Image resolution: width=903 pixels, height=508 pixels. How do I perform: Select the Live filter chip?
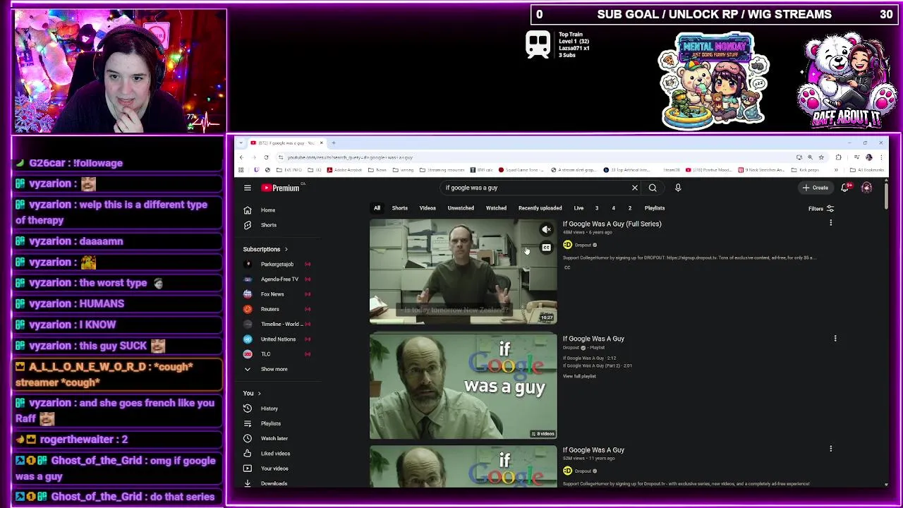coord(578,208)
